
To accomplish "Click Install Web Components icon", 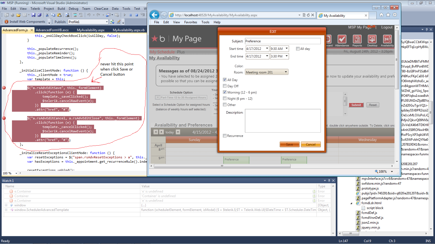I will 7,22.
